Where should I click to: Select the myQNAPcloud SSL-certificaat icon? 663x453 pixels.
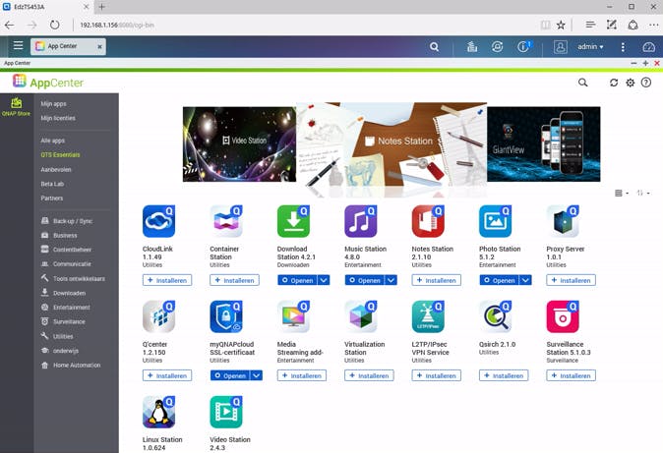pyautogui.click(x=226, y=316)
